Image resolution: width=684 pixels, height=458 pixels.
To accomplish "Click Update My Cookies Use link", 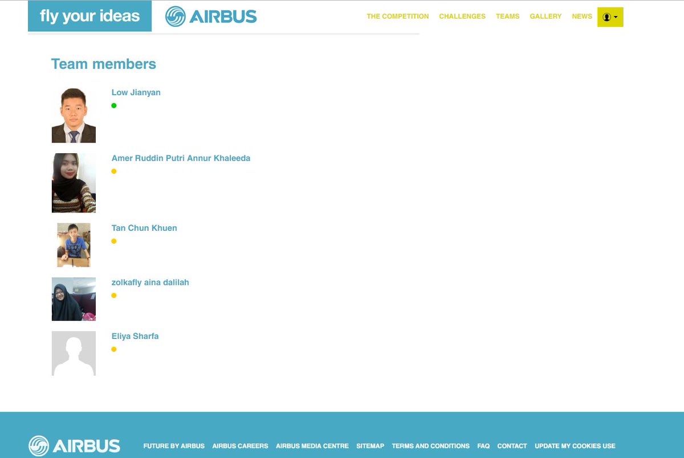I will coord(575,446).
